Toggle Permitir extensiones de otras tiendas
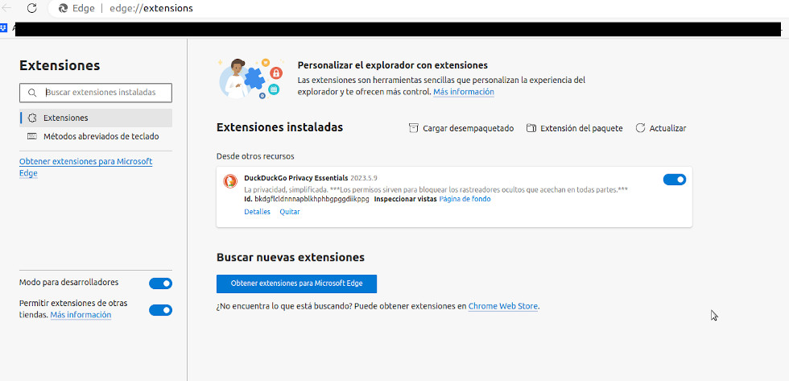This screenshot has width=789, height=381. (160, 310)
